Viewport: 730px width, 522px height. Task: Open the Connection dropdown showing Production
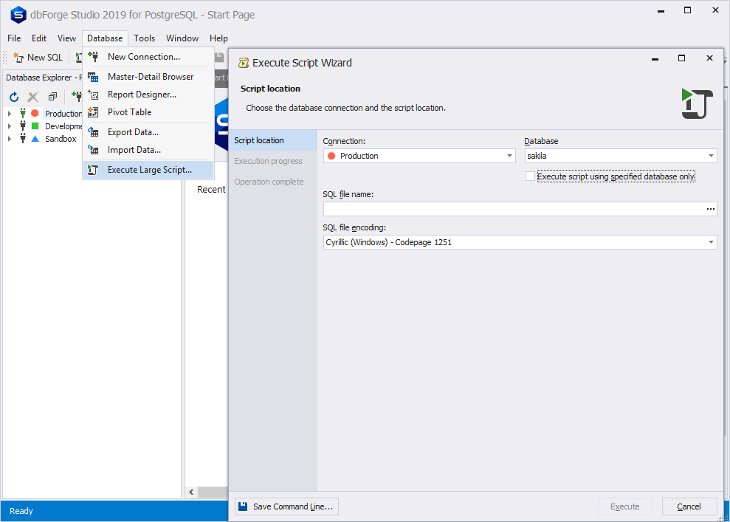coord(509,156)
